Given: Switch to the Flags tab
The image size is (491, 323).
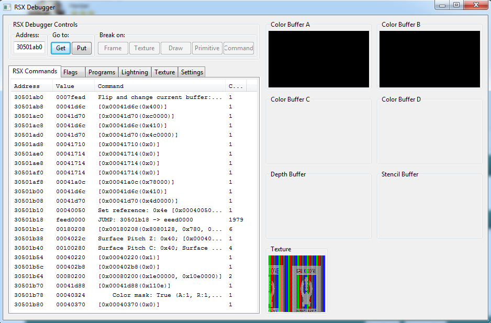Looking at the screenshot, I should coord(71,72).
